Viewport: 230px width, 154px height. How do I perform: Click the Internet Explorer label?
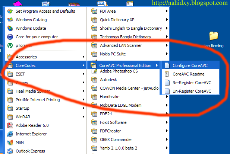(31, 134)
